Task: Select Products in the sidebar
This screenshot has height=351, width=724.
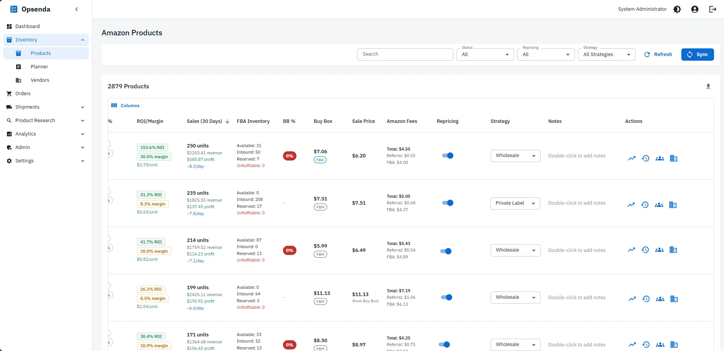Action: [x=46, y=53]
